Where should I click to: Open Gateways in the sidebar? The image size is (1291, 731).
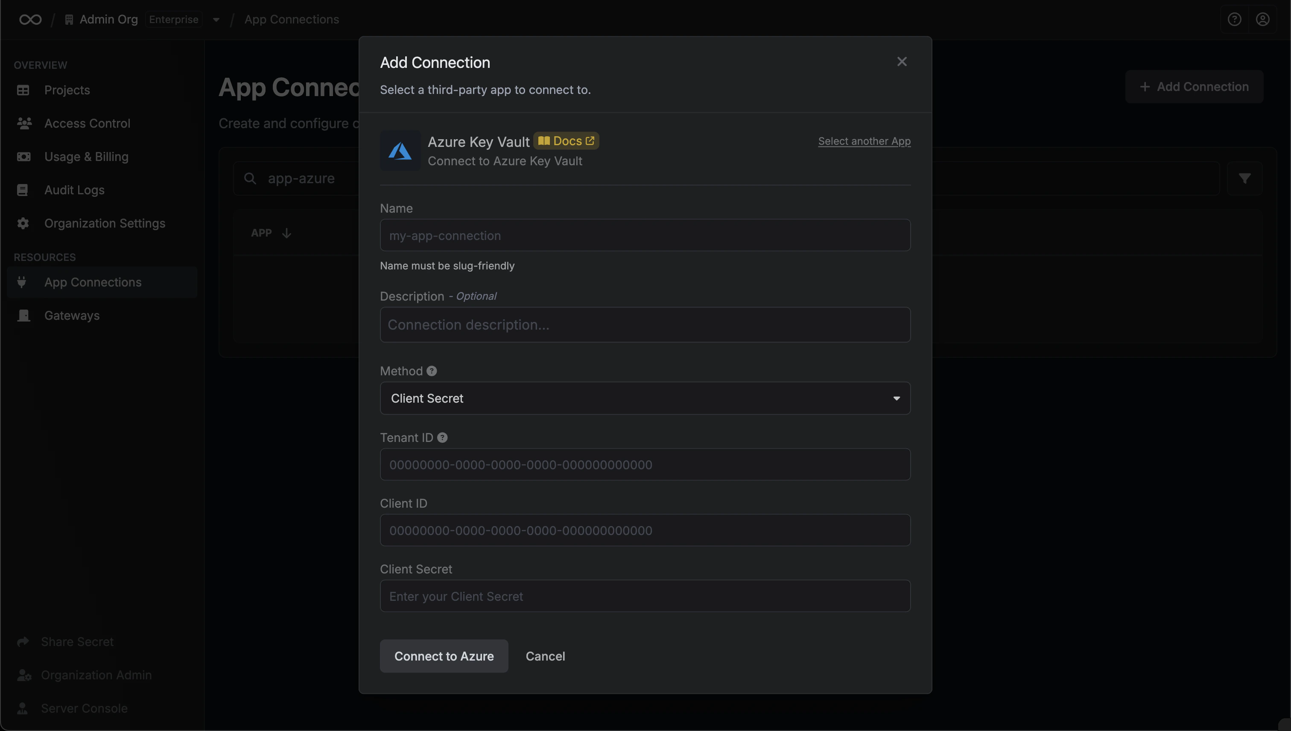(102, 315)
